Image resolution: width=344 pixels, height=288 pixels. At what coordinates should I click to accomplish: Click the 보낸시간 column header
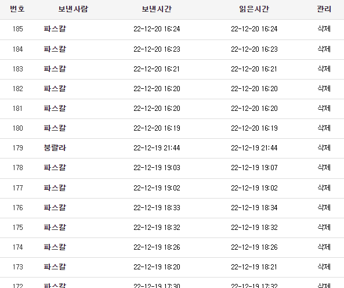point(157,9)
